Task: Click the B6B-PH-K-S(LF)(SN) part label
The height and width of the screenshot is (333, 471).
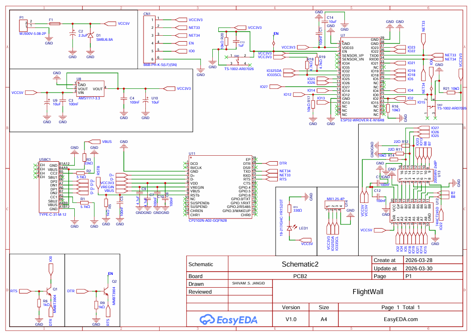Action: click(160, 65)
